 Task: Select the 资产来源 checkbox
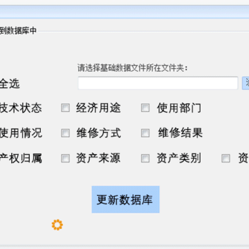(x=66, y=158)
